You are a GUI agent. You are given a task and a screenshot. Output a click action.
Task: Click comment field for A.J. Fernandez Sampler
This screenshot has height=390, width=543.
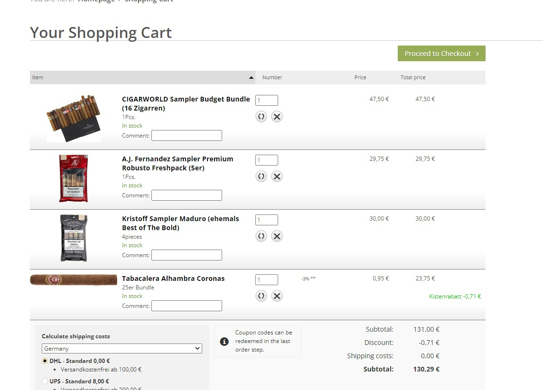[x=187, y=195]
